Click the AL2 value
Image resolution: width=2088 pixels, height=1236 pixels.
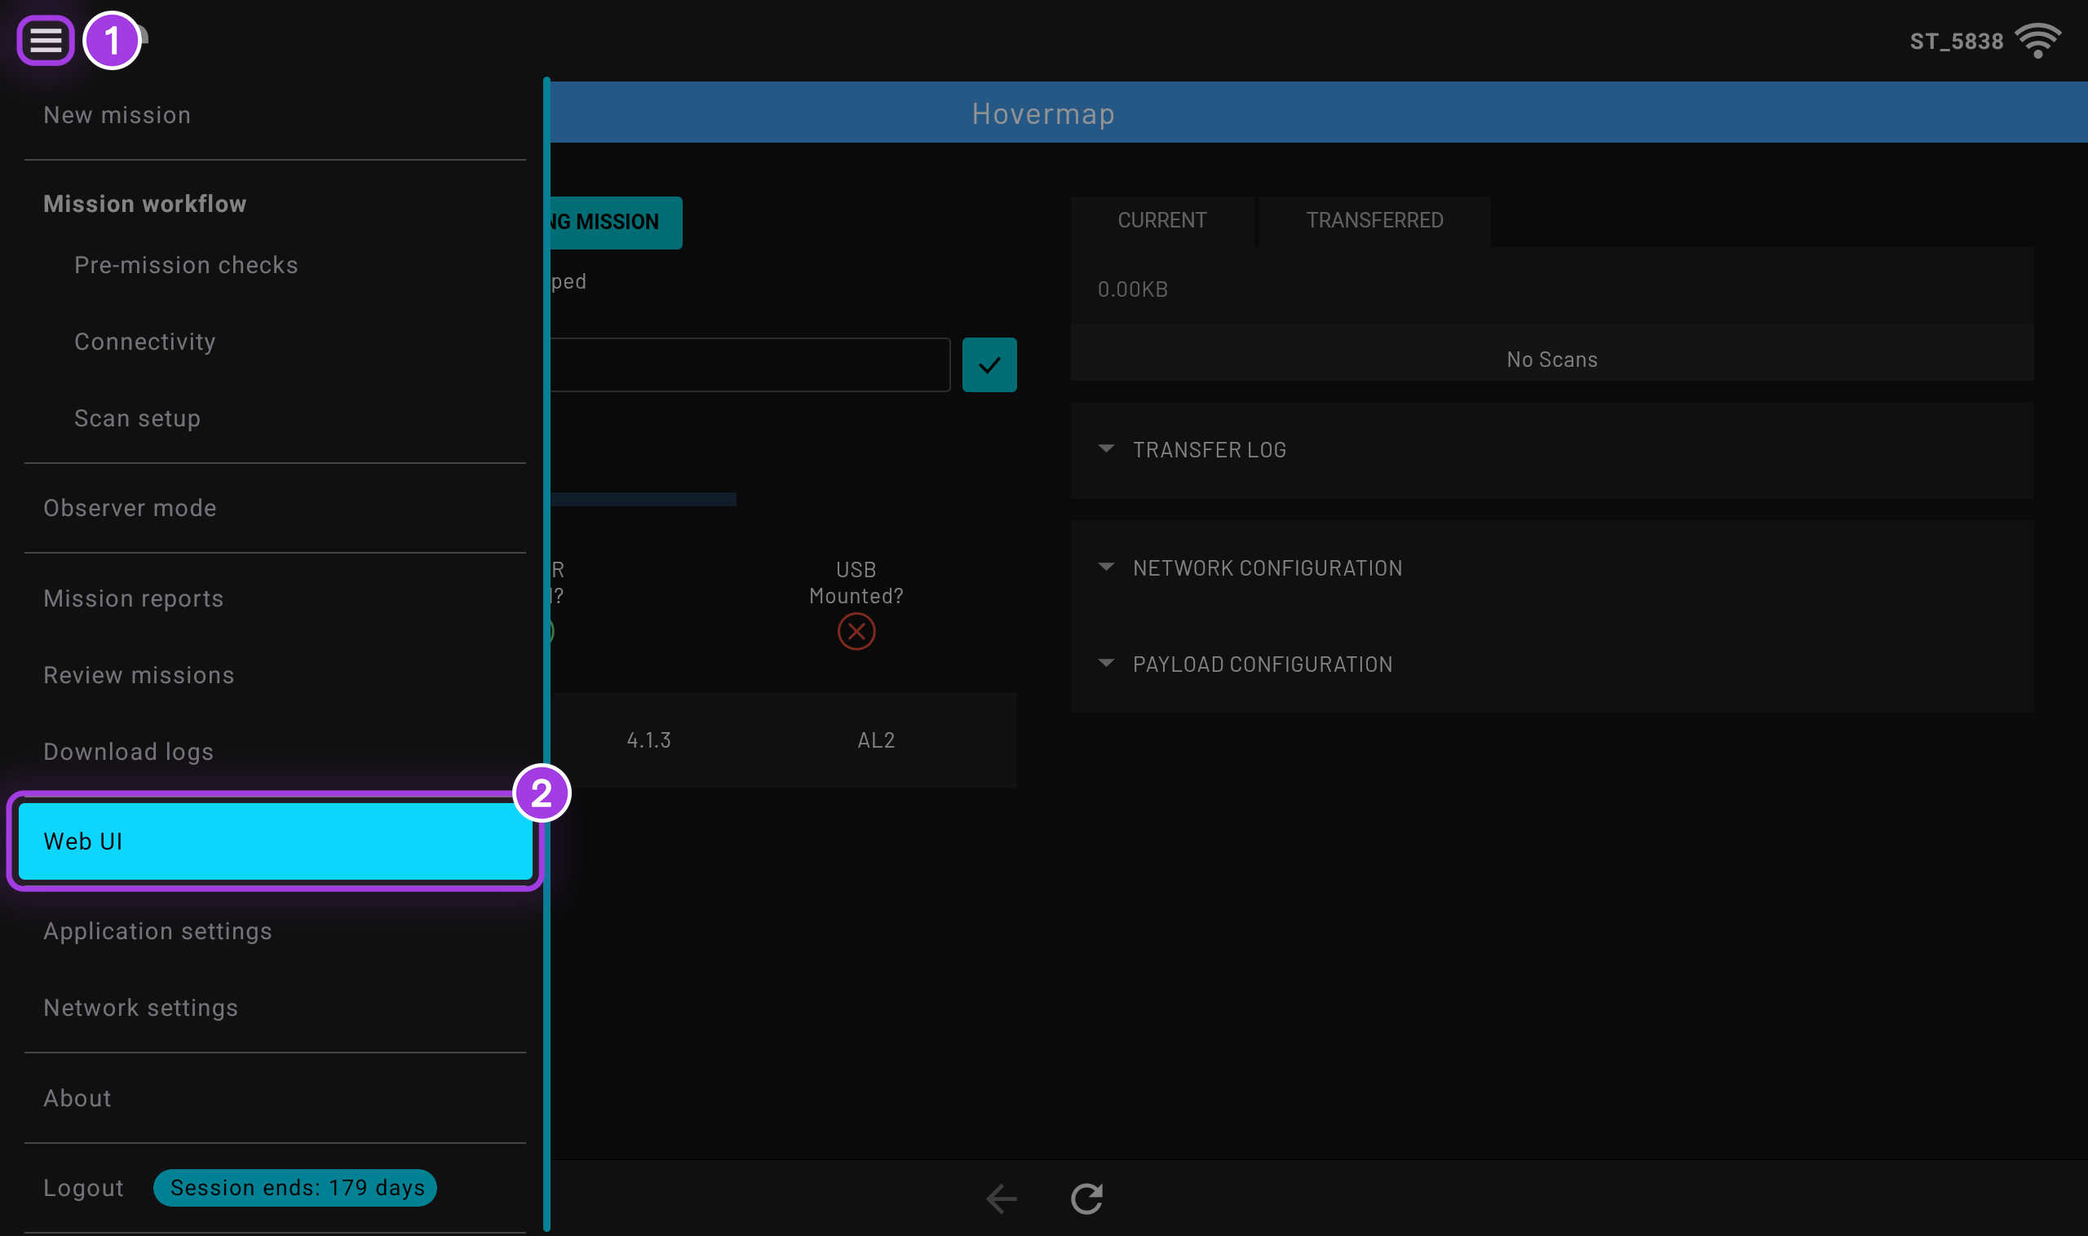click(x=876, y=740)
